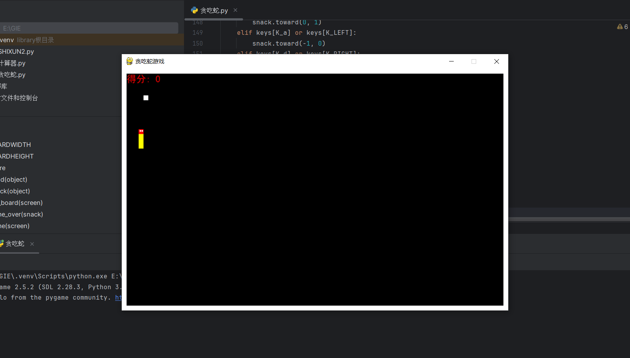The image size is (630, 358).
Task: Select board(screen) in the structure panel
Action: (21, 203)
